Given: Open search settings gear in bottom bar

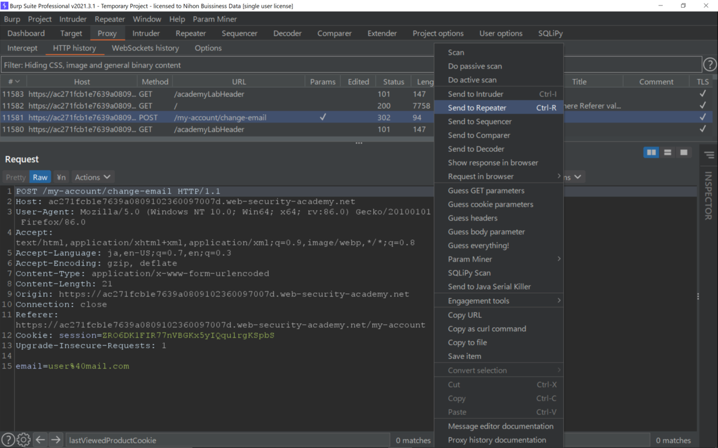Looking at the screenshot, I should pos(23,440).
